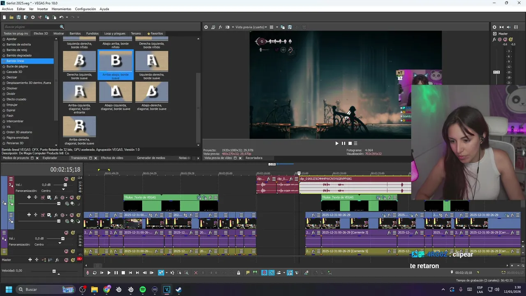Image resolution: width=526 pixels, height=296 pixels.
Task: Open Spotify from Windows taskbar
Action: click(x=143, y=289)
